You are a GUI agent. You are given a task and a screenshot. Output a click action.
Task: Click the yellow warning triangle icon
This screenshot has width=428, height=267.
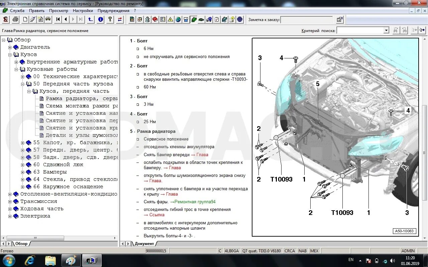[171, 19]
